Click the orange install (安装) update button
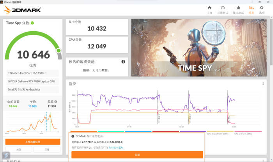This screenshot has width=273, height=162. [x=137, y=155]
